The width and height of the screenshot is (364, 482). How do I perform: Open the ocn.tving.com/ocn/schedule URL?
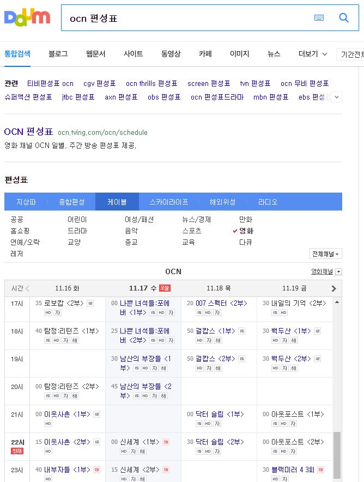click(x=102, y=133)
